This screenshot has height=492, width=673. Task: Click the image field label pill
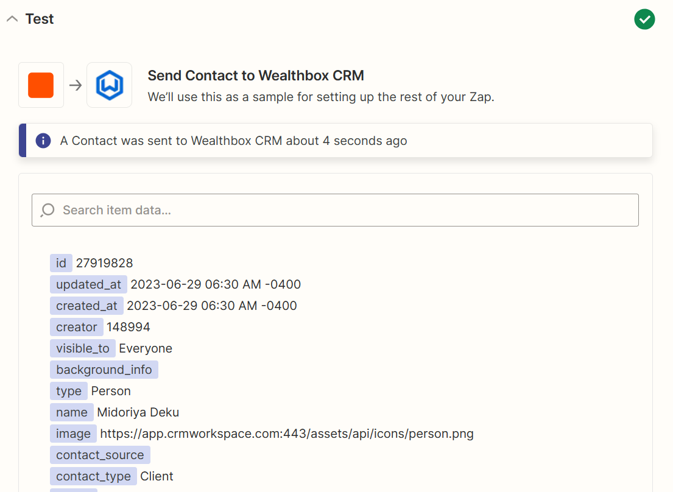73,434
